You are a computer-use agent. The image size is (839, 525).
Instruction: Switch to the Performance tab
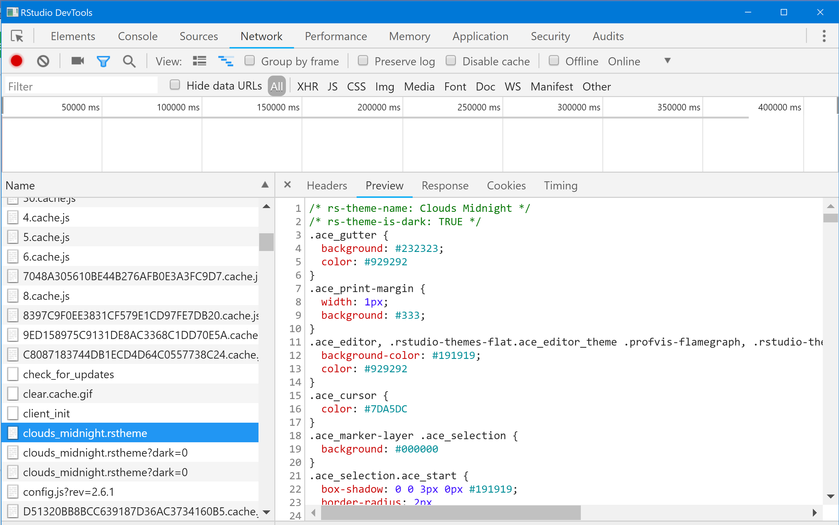[335, 36]
